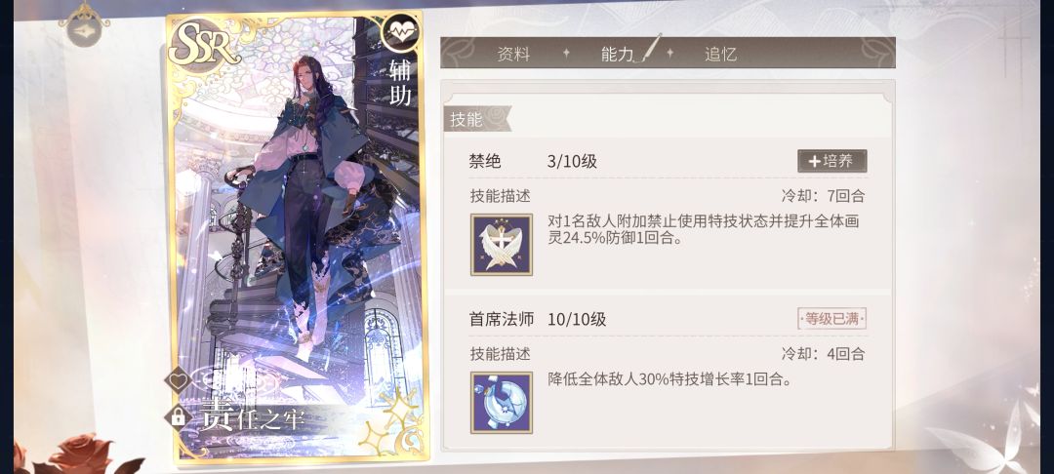1054x474 pixels.
Task: Tap the heart favorite icon beside card
Action: tap(178, 380)
